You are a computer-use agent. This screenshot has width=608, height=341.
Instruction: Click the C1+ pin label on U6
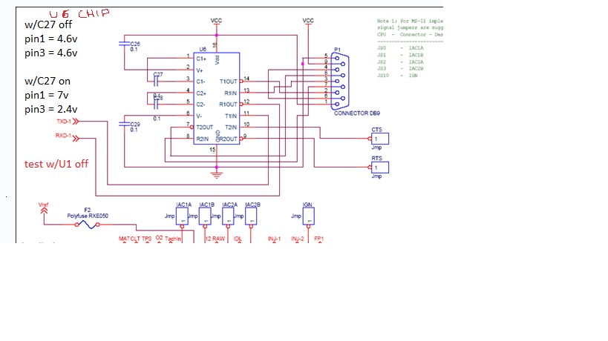(x=201, y=59)
